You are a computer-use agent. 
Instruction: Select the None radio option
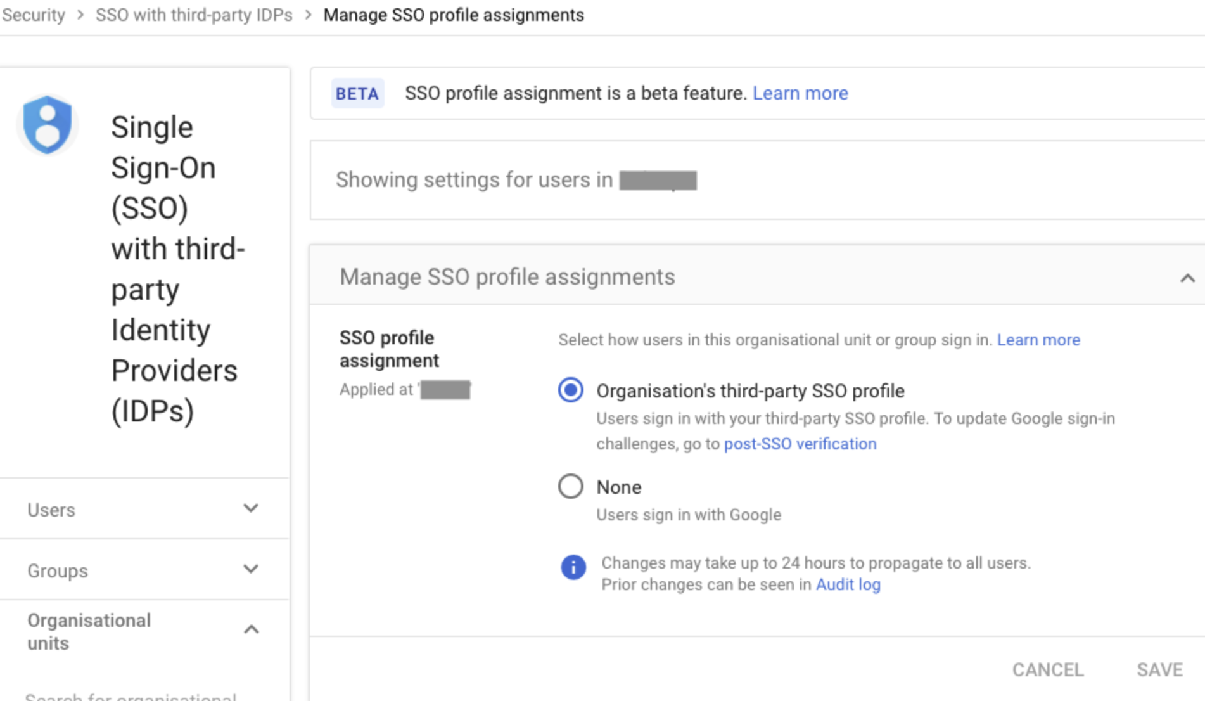tap(570, 487)
